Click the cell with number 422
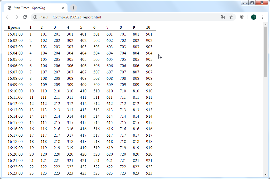Screen dimensions: 270x179 [83, 167]
